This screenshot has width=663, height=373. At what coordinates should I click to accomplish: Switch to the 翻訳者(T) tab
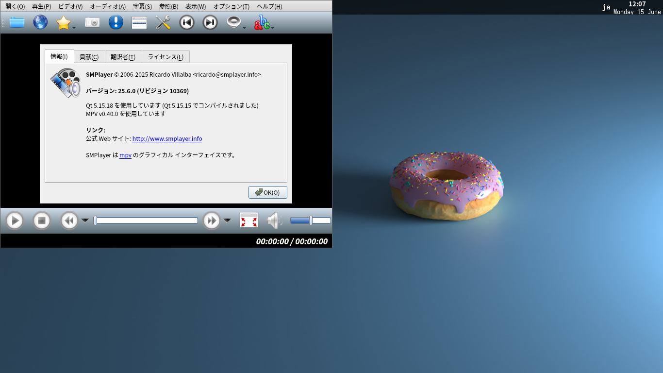[x=123, y=57]
